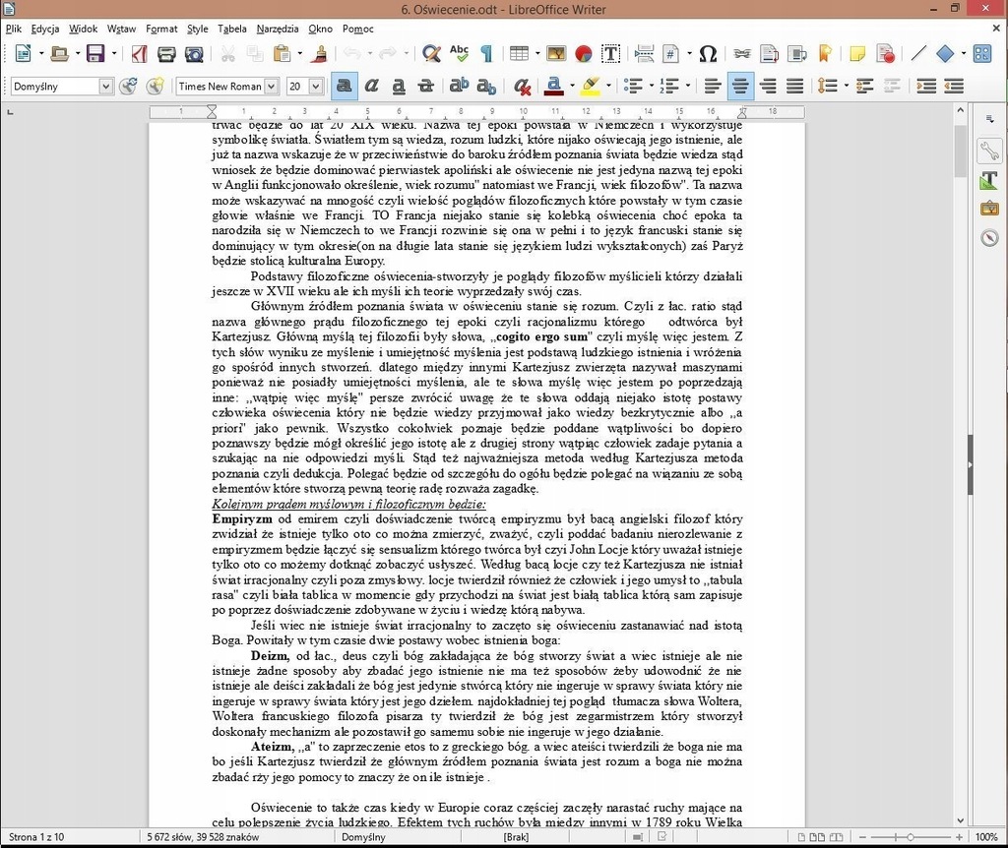The image size is (1008, 848).
Task: Clear direct formatting
Action: coord(522,87)
